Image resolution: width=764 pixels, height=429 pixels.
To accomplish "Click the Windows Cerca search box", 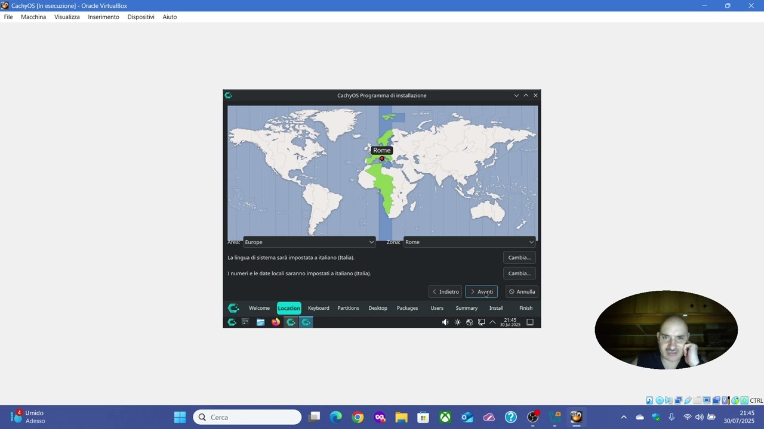I will pyautogui.click(x=247, y=417).
